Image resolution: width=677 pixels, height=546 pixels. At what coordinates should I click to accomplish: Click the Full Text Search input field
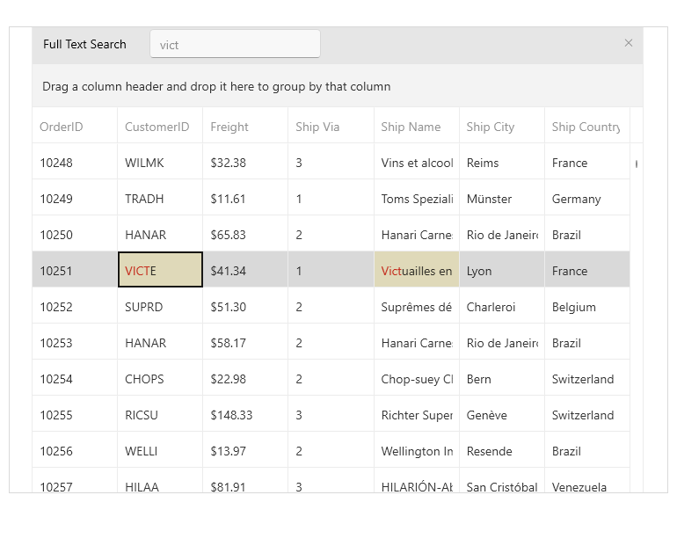click(x=235, y=44)
